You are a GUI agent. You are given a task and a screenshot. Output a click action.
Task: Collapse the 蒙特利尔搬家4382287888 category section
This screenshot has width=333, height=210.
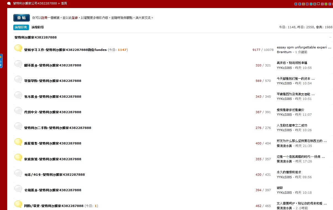coord(330,37)
